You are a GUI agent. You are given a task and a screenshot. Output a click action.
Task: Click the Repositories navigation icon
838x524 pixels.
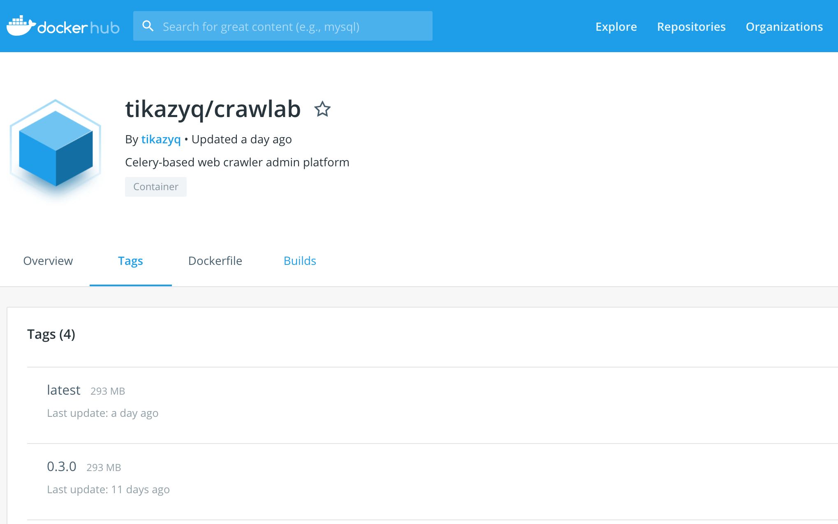pyautogui.click(x=692, y=26)
